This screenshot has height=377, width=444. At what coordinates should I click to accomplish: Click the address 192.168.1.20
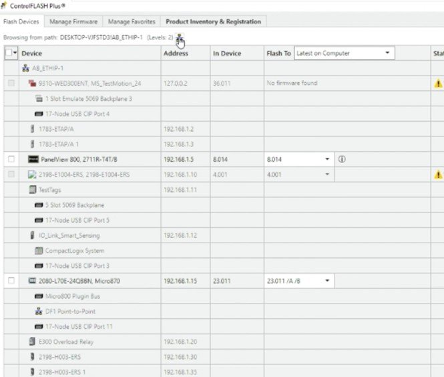click(180, 342)
